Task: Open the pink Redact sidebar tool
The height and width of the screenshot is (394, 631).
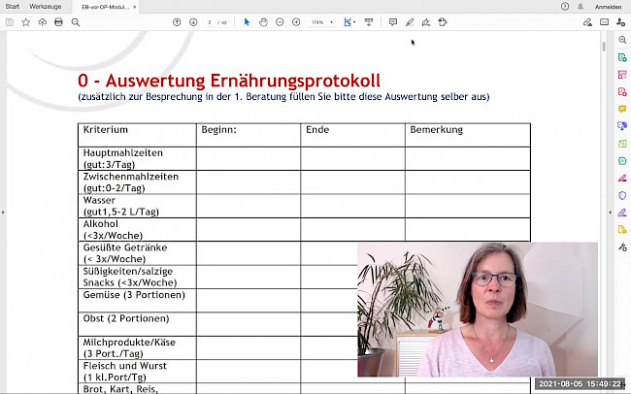Action: pos(622,178)
